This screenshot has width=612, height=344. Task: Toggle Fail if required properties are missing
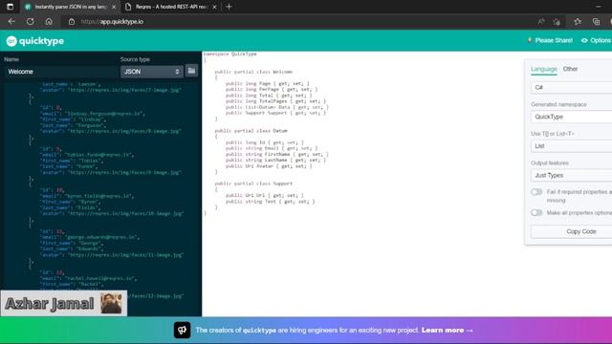pyautogui.click(x=536, y=192)
